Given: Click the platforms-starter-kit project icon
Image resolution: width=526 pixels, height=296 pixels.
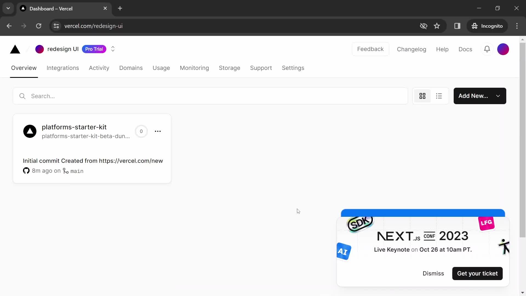Looking at the screenshot, I should coord(30,131).
